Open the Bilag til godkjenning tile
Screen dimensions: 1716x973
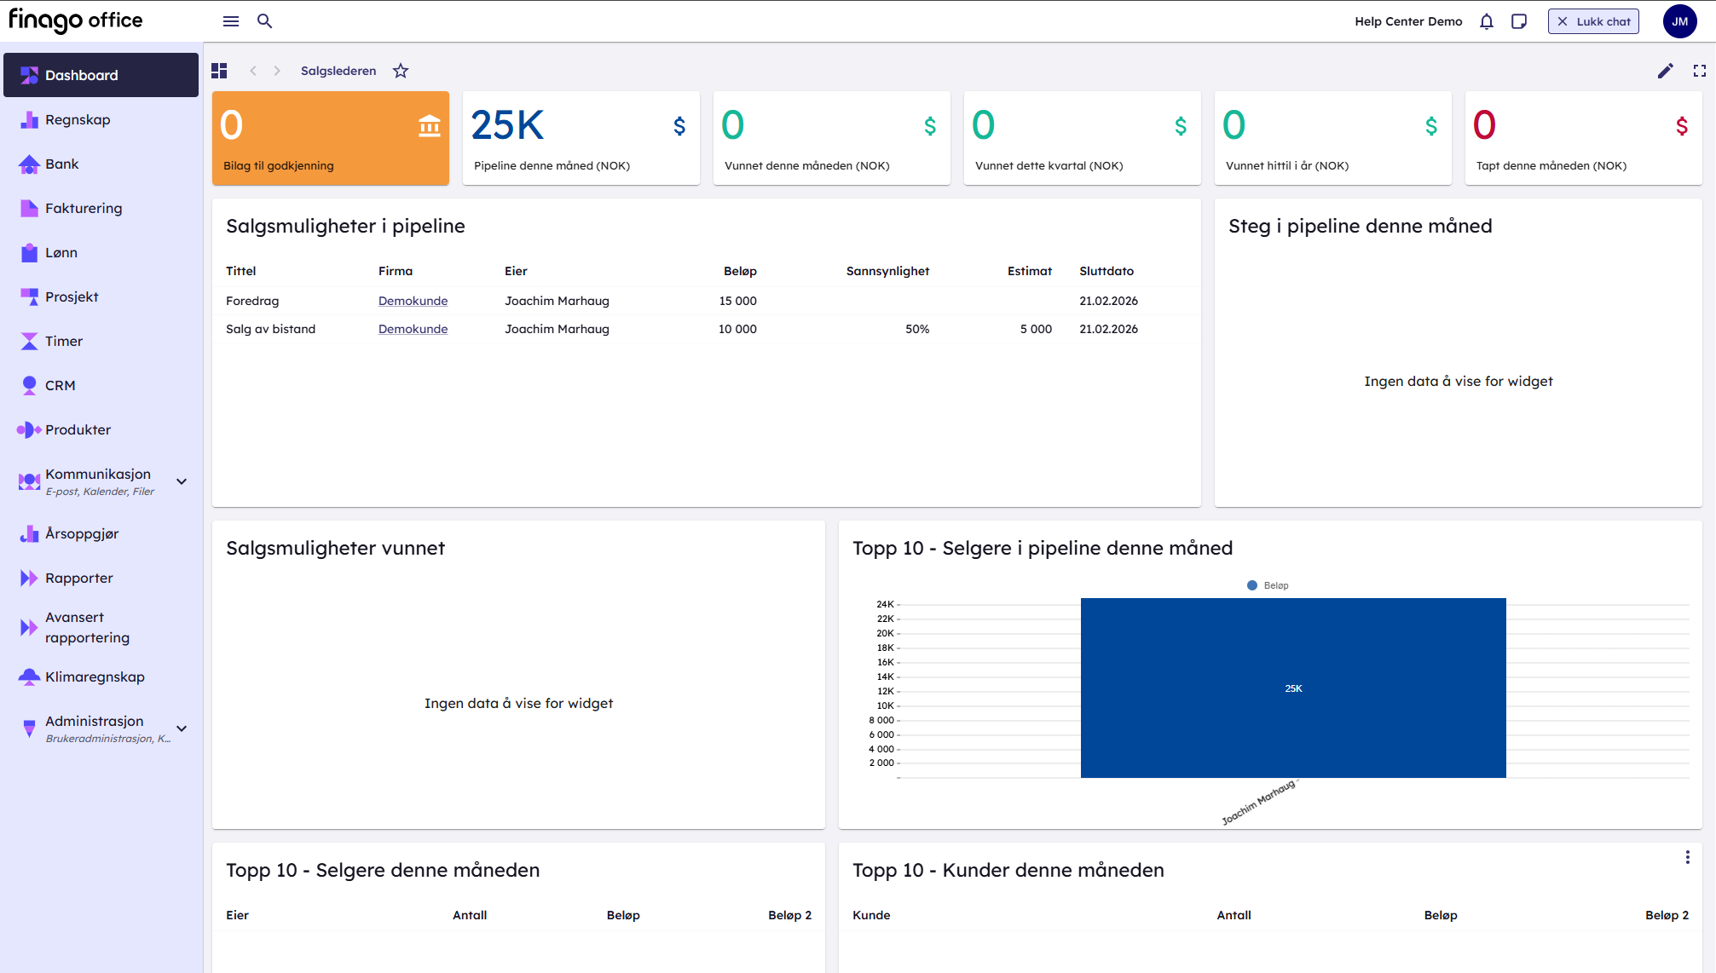point(330,138)
